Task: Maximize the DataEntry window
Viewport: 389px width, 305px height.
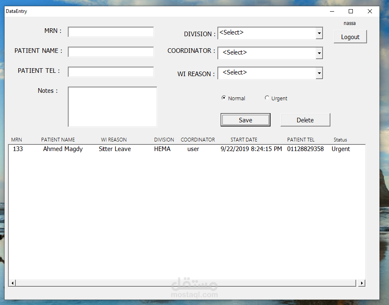Action: click(x=350, y=11)
